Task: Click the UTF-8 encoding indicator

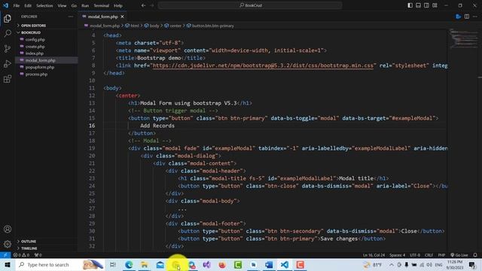Action: point(415,255)
